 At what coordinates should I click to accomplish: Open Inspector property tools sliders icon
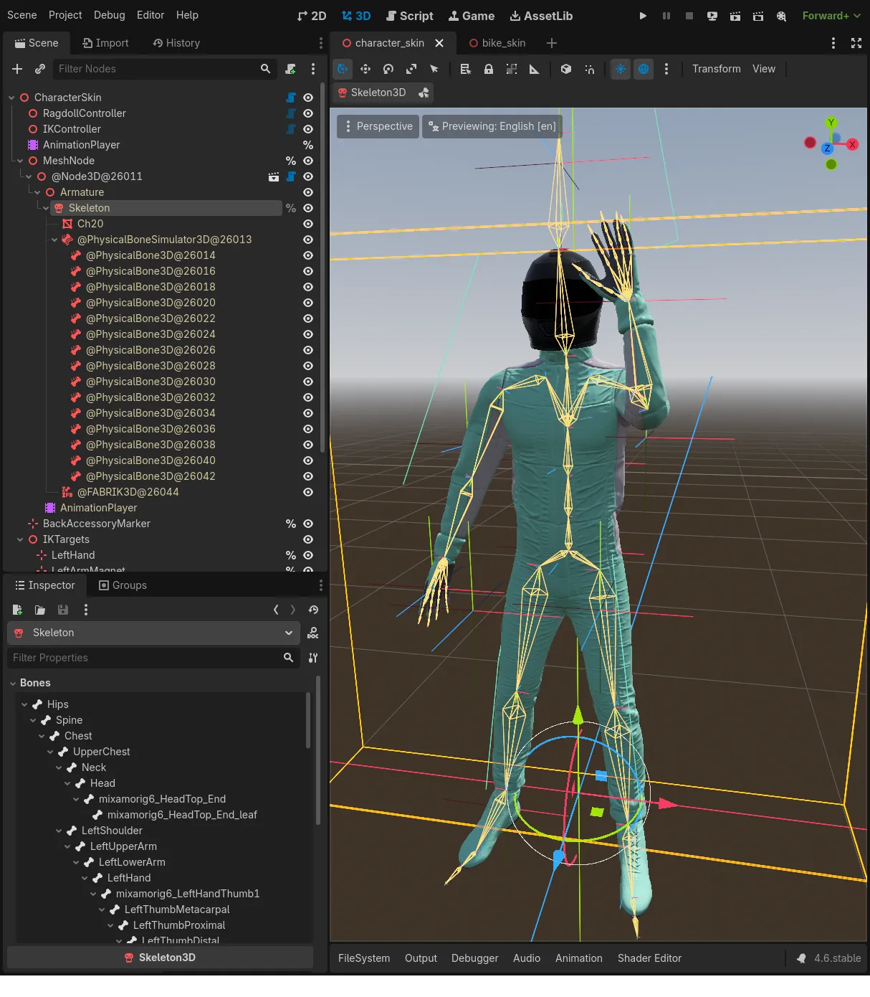pyautogui.click(x=313, y=658)
